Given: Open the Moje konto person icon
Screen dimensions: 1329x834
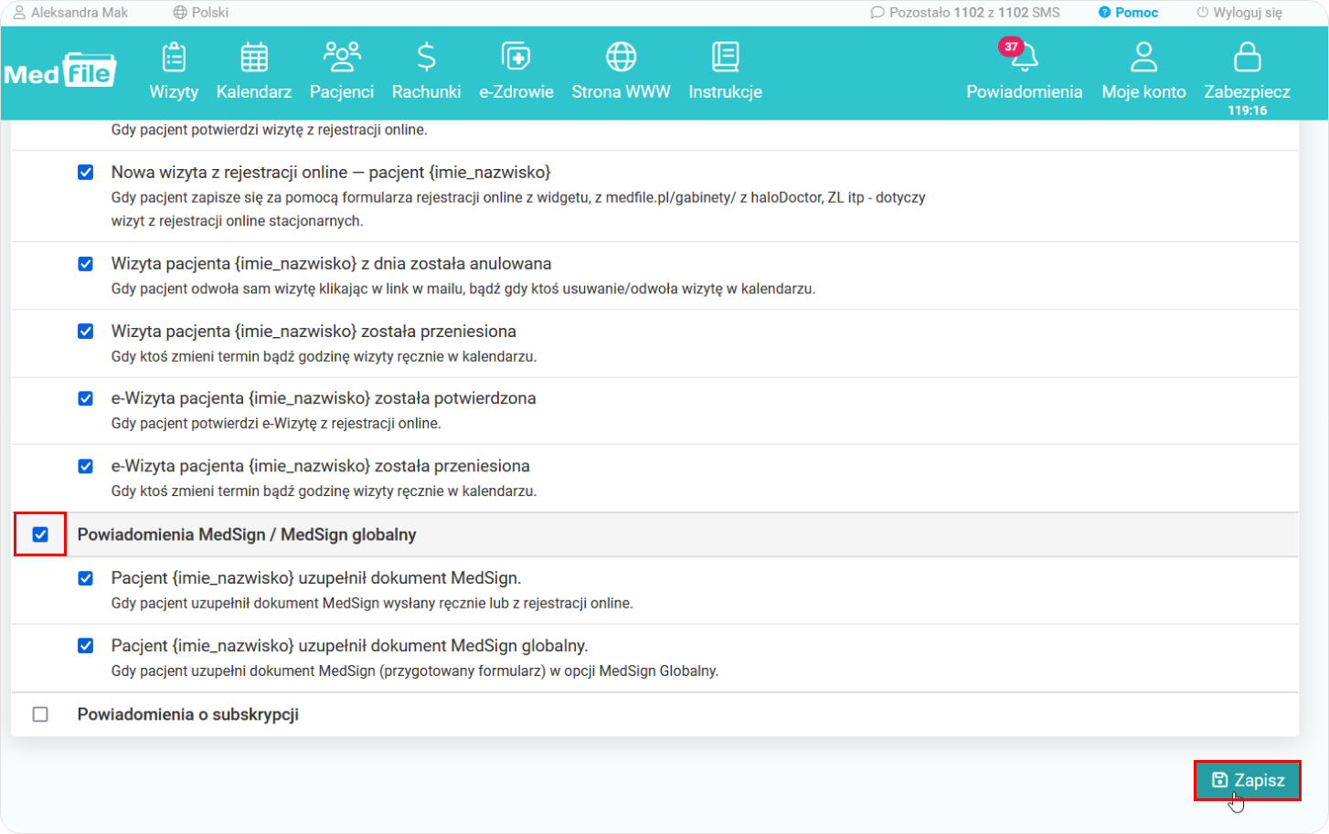Looking at the screenshot, I should click(1143, 57).
